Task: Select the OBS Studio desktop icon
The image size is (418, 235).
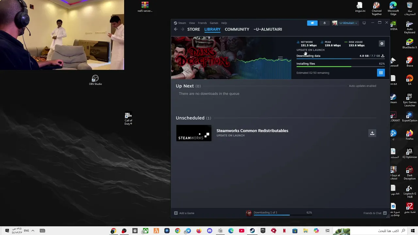Action: coord(95,80)
